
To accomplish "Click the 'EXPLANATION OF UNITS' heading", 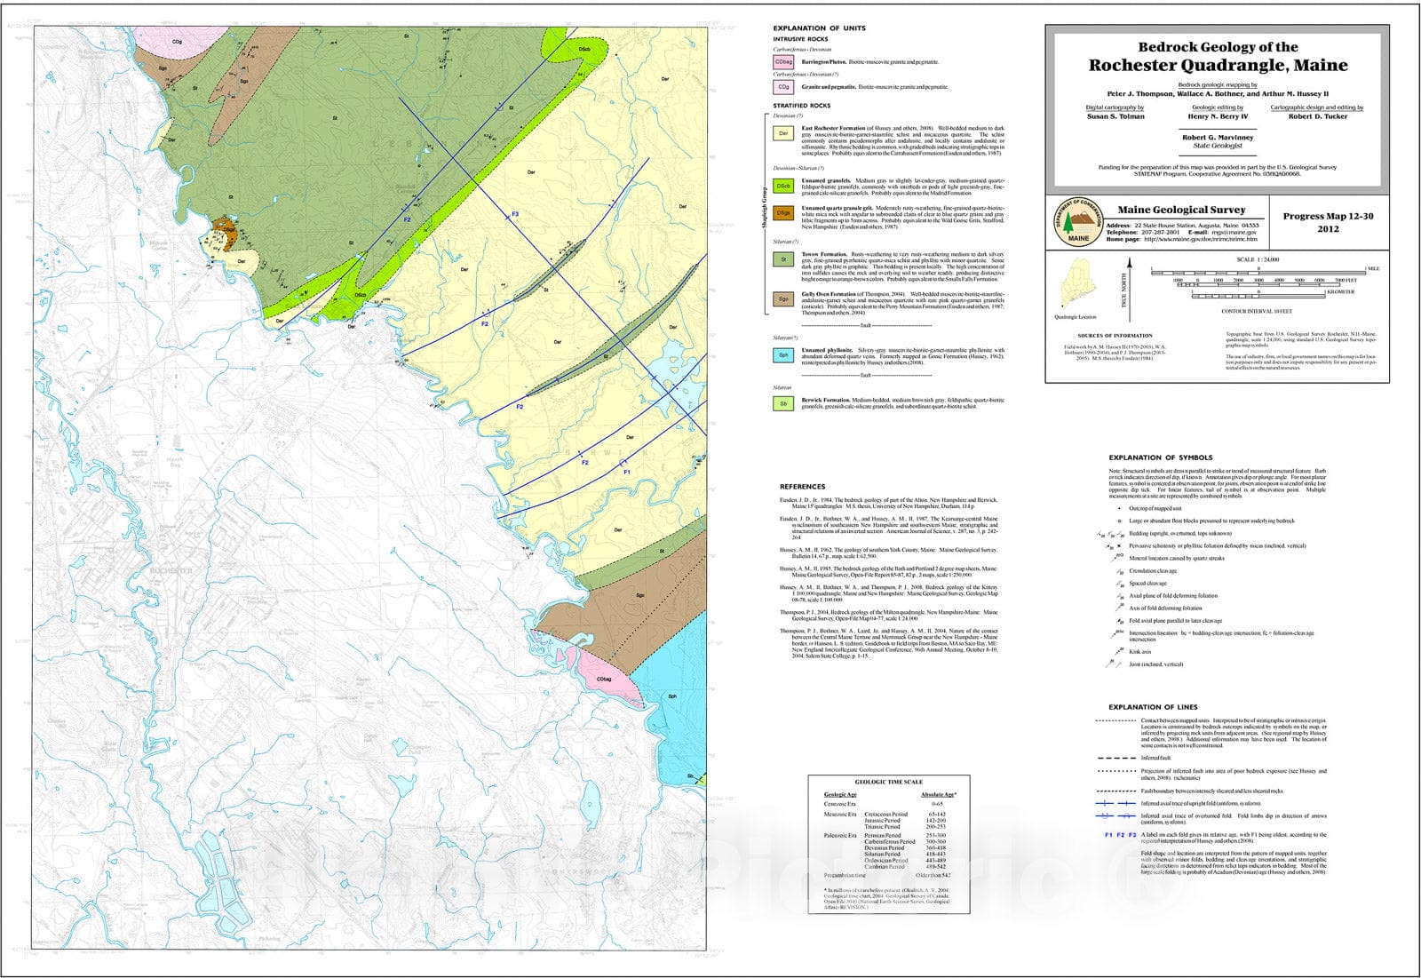I will point(819,28).
